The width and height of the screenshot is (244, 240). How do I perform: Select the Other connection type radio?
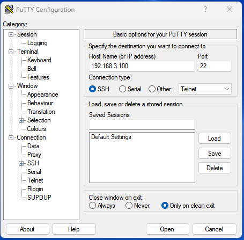(152, 89)
